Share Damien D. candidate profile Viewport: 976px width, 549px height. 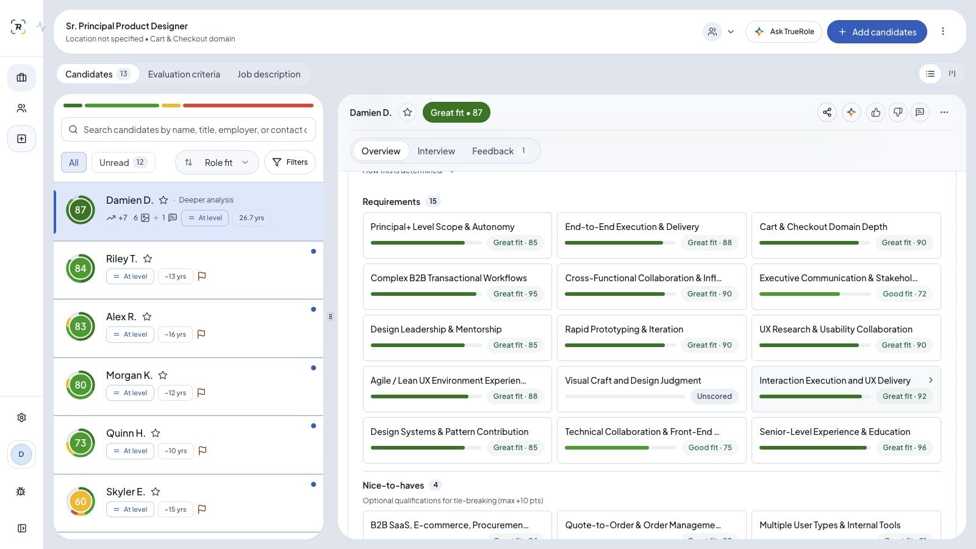pos(827,112)
